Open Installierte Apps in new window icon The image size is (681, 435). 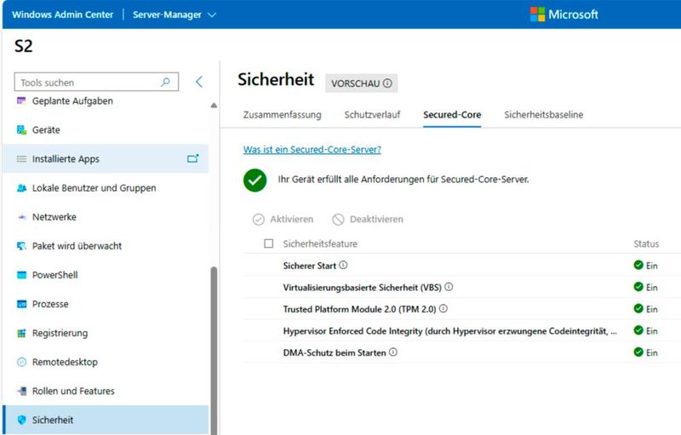193,158
